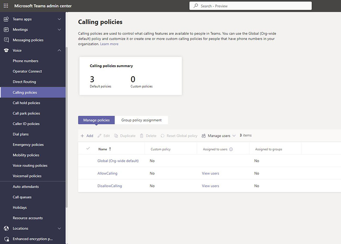Viewport: 341px width, 244px height.
Task: Open the app launcher waffle icon
Action: 6,6
